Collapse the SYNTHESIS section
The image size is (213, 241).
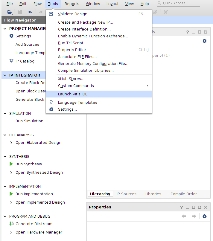(x=5, y=156)
